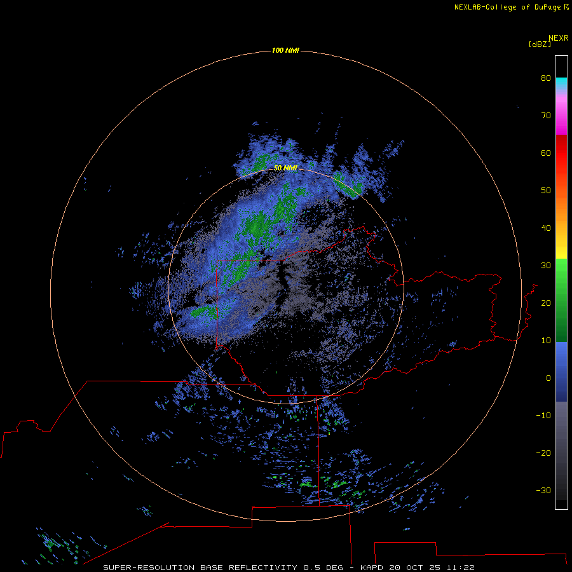This screenshot has width=572, height=572.
Task: Click the -30 dBZ scale value
Action: pyautogui.click(x=543, y=490)
